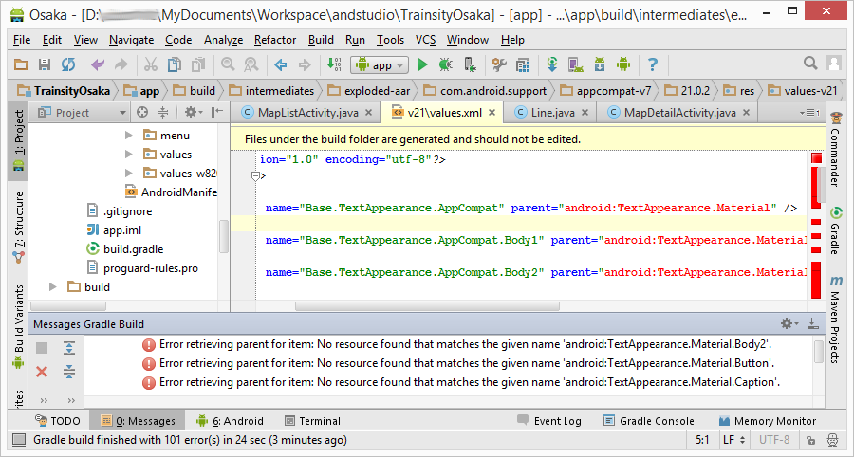
Task: Open Messages panel gear settings
Action: point(789,323)
